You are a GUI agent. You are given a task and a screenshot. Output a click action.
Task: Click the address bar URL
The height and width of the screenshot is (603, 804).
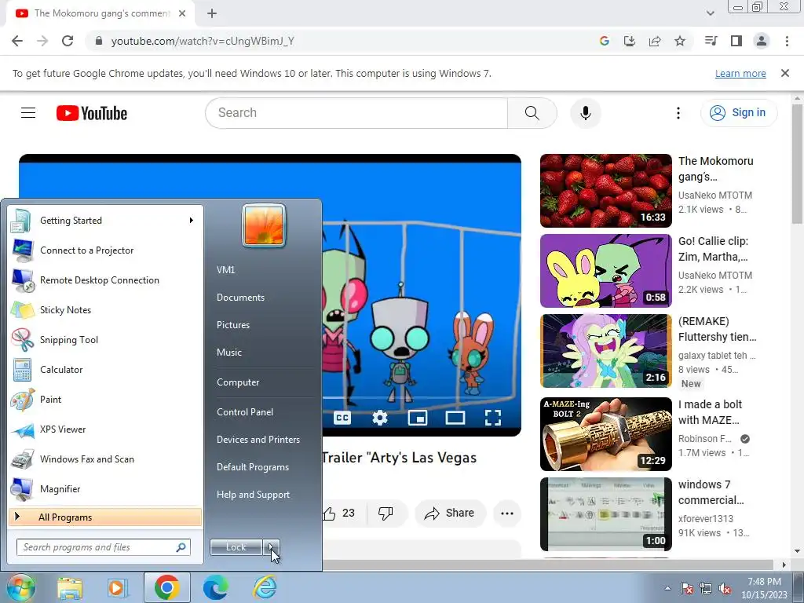point(203,41)
